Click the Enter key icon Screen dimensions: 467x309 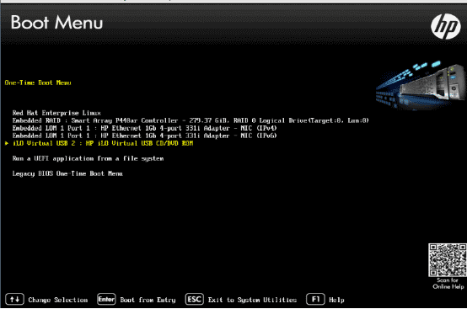click(x=106, y=299)
